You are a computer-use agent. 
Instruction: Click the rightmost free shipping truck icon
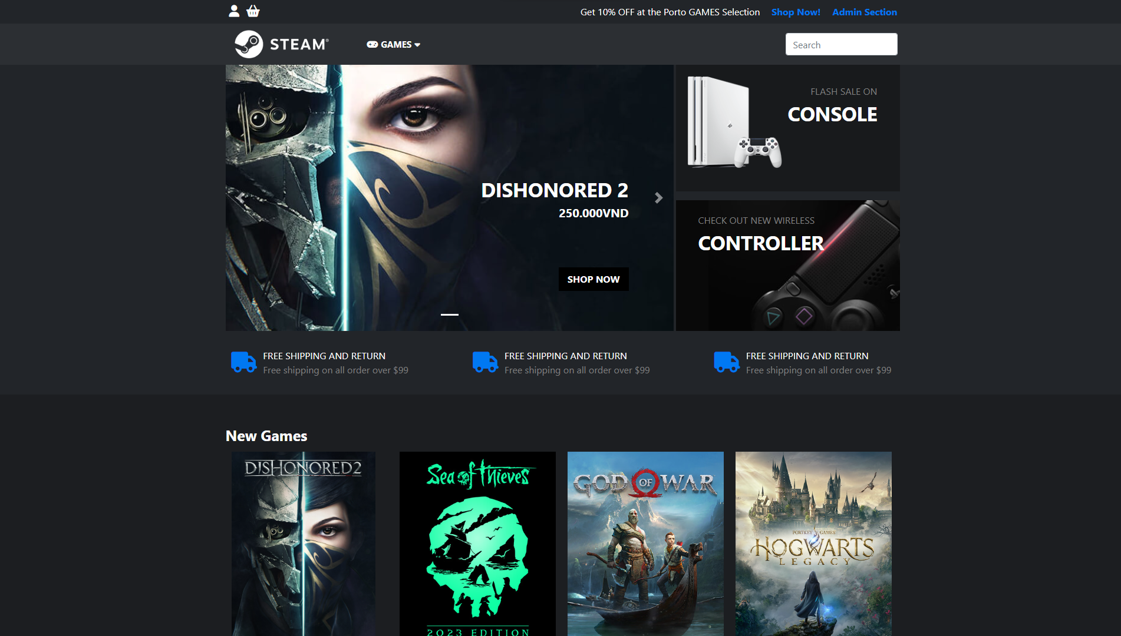726,362
